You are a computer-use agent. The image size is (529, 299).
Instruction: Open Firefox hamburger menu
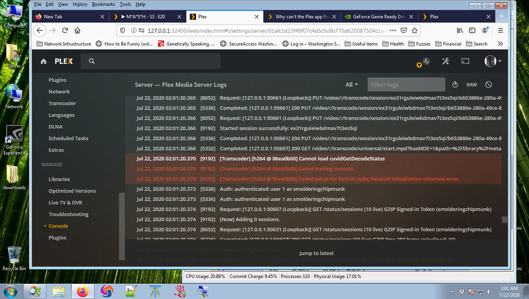pos(501,30)
